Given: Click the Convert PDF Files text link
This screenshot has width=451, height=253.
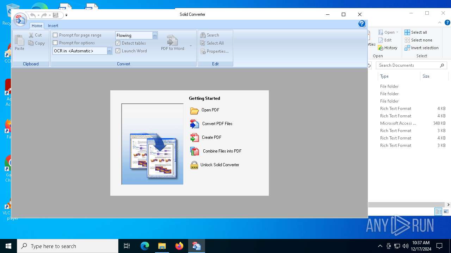Looking at the screenshot, I should [x=217, y=124].
